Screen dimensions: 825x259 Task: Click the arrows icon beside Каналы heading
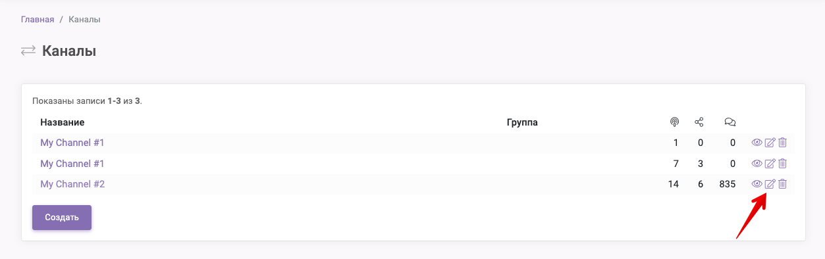28,51
